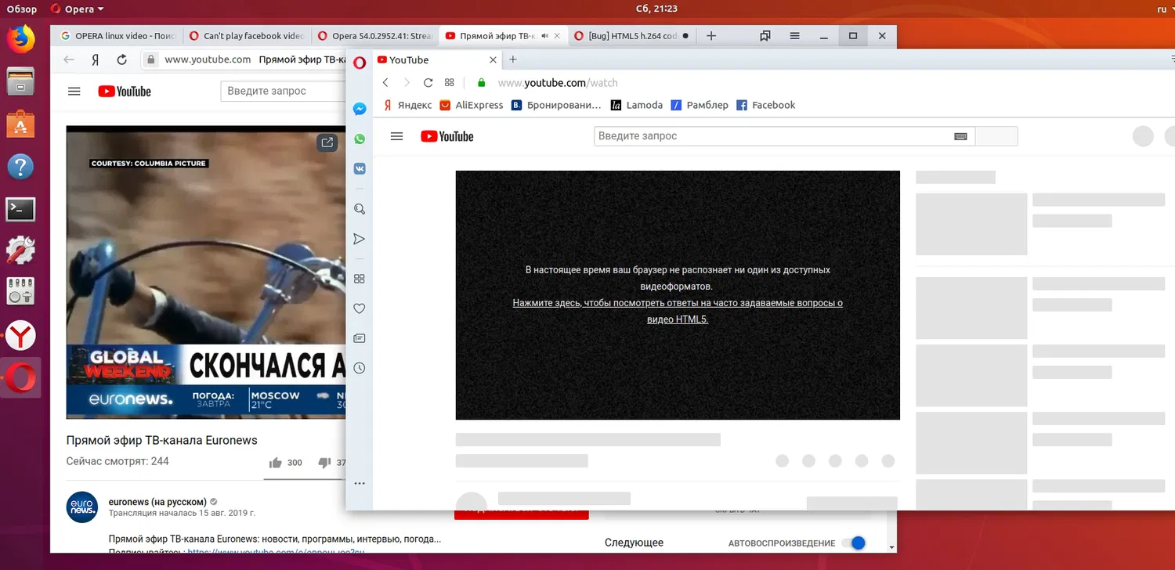This screenshot has height=570, width=1175.
Task: Launch Firefox from the dock
Action: click(x=21, y=39)
